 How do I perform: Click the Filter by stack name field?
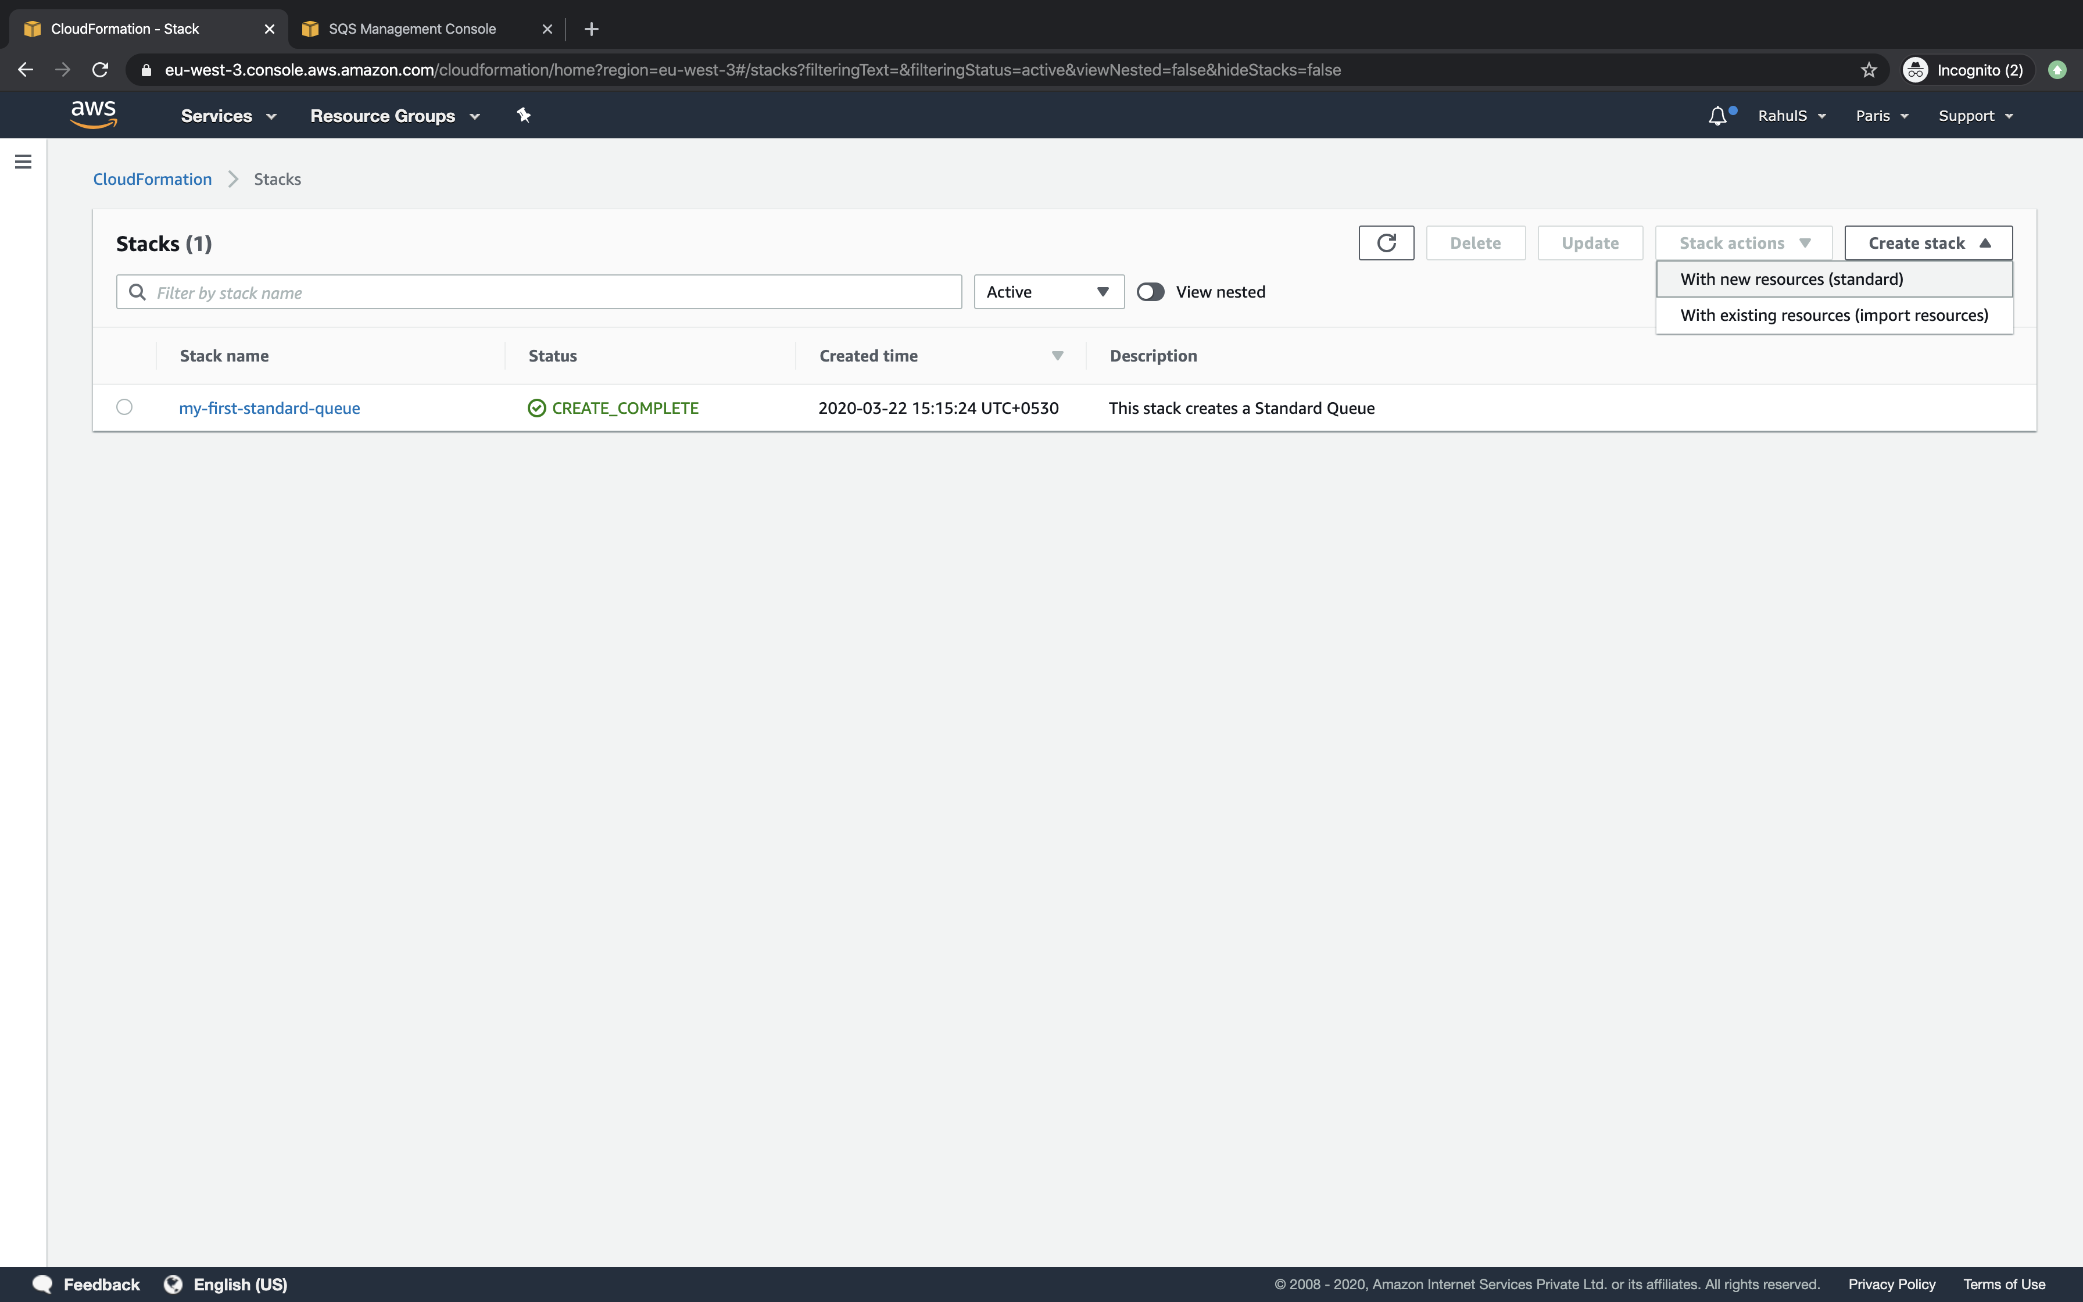[538, 291]
